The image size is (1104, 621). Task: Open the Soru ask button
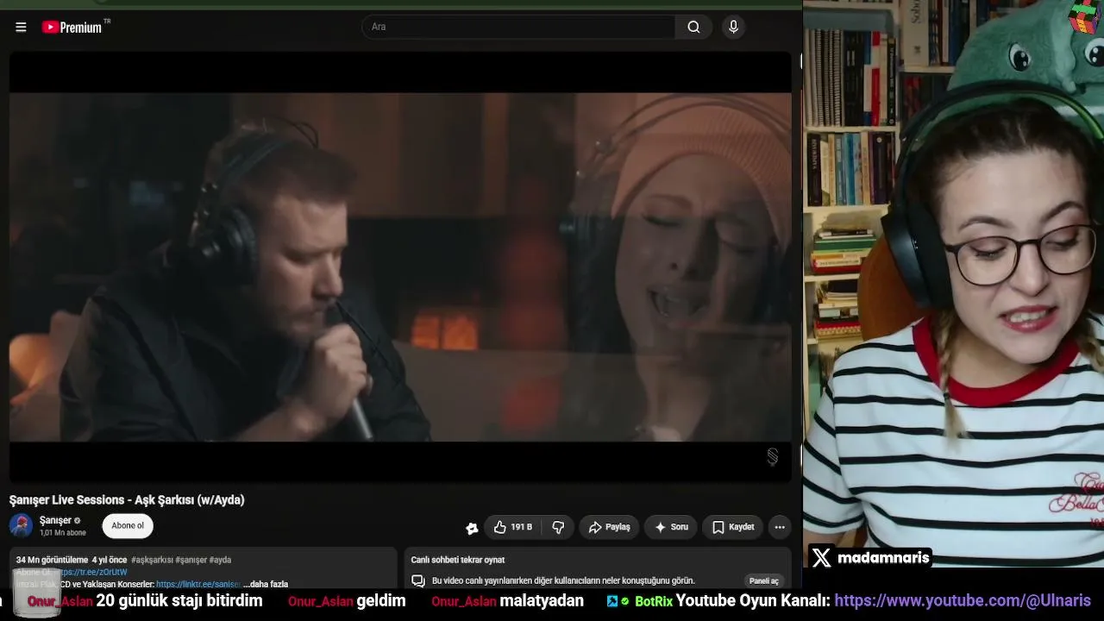tap(671, 527)
